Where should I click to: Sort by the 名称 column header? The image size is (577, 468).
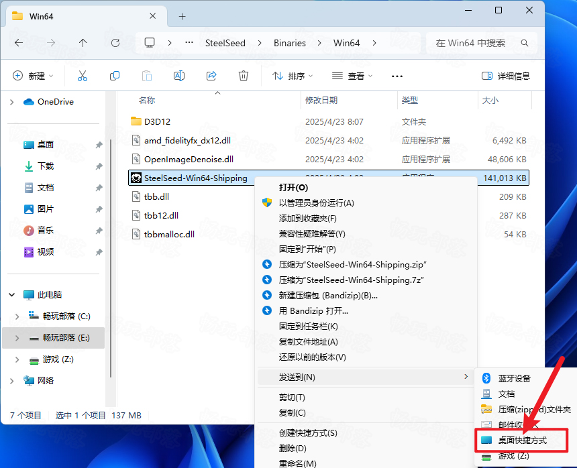coord(147,101)
